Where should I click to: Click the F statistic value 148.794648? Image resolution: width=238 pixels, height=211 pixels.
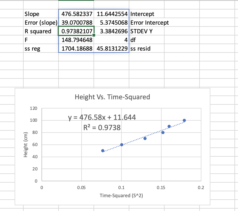click(76, 40)
